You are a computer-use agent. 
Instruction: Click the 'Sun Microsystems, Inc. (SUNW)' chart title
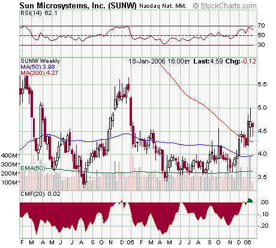point(78,5)
